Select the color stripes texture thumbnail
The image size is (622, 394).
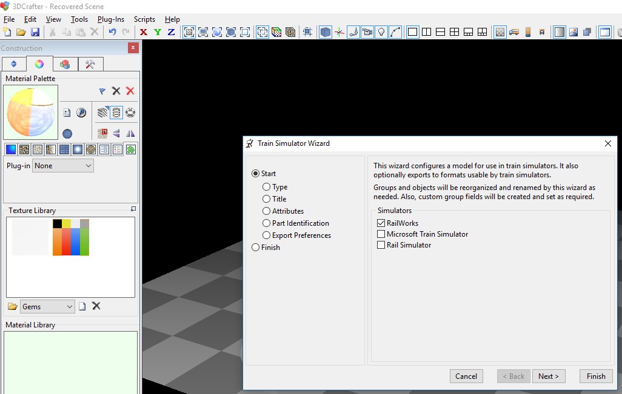click(x=71, y=237)
